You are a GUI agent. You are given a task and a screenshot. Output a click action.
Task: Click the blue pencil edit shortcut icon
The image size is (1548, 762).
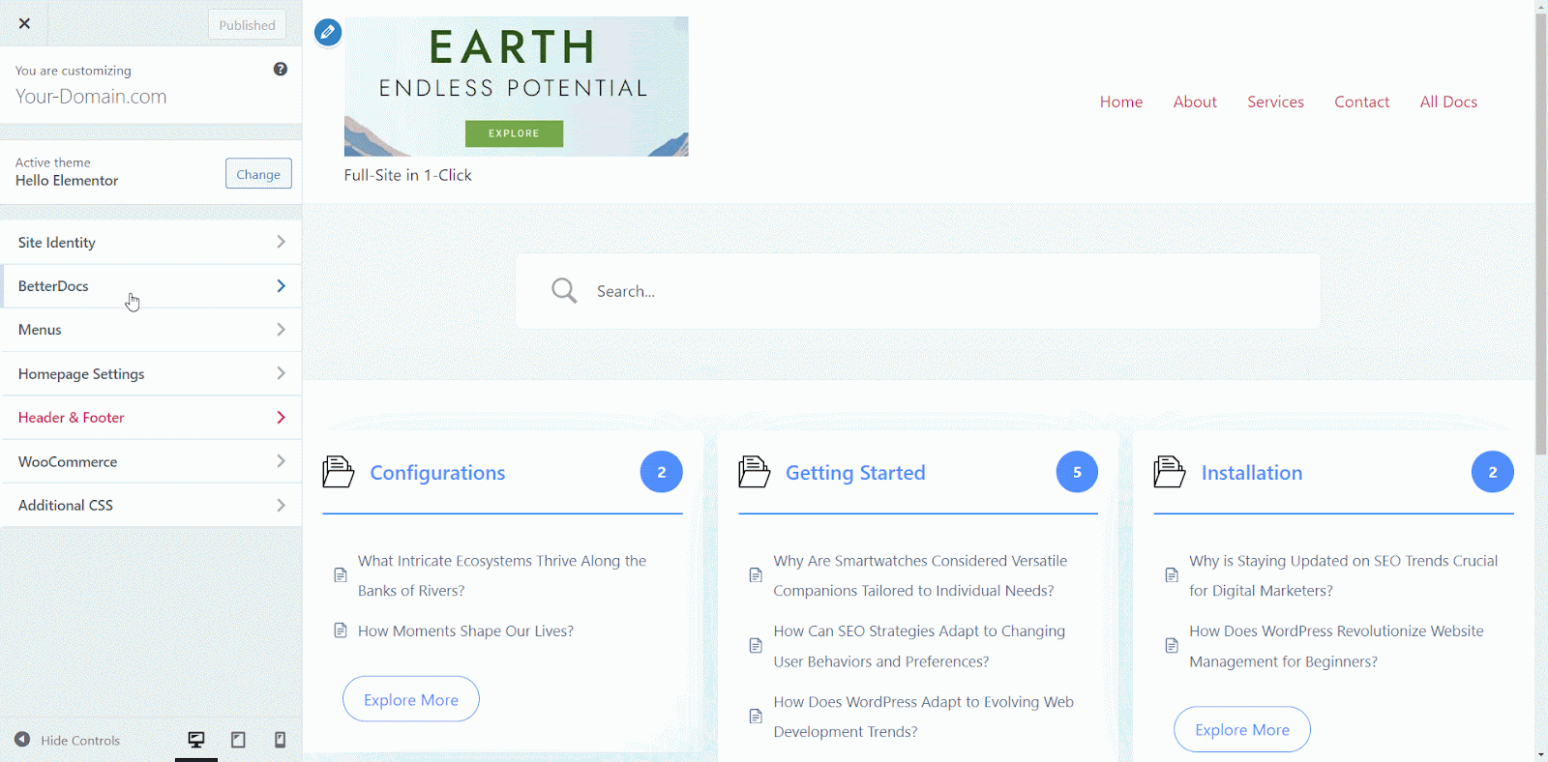[328, 32]
